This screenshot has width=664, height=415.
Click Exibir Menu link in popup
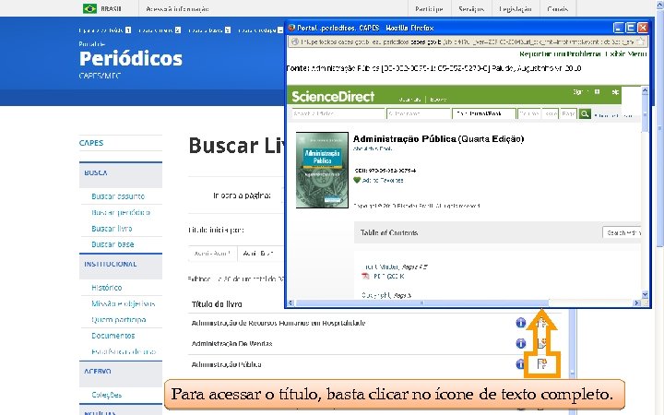[626, 53]
